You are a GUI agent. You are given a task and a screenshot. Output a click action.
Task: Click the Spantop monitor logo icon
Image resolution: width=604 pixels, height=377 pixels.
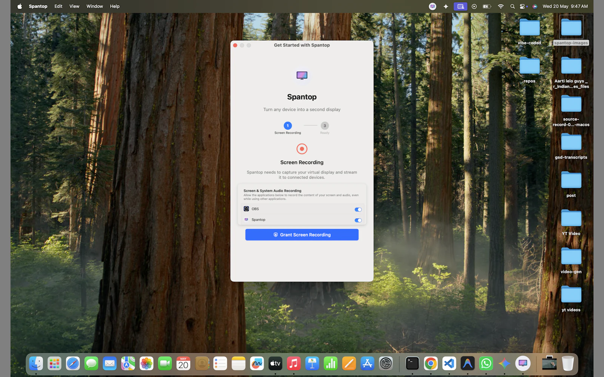coord(302,75)
